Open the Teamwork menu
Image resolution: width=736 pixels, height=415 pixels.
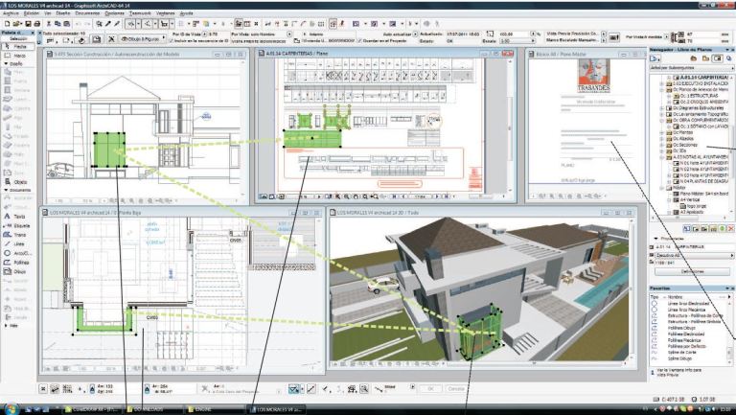(x=140, y=13)
